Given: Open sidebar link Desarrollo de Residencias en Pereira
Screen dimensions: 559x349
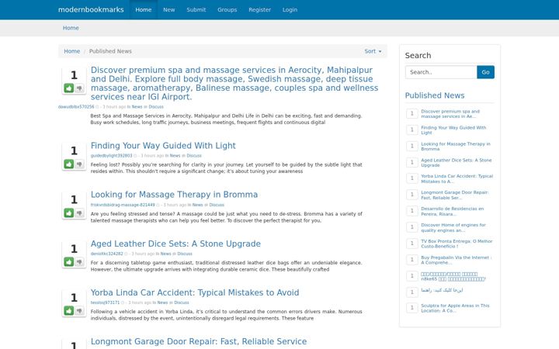Looking at the screenshot, I should (x=453, y=212).
